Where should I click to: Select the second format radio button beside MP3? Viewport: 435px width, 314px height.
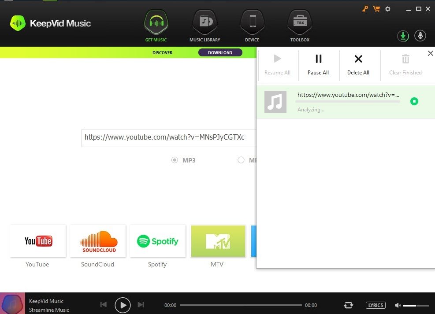click(241, 160)
